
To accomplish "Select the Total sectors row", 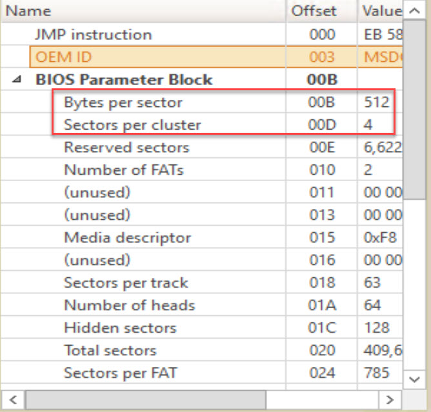I will coord(110,351).
